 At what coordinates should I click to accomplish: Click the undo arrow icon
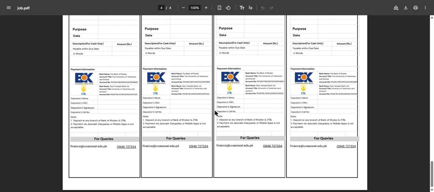263,8
